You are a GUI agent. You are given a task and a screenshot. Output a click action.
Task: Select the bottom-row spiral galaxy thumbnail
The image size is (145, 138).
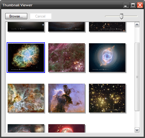point(26,128)
